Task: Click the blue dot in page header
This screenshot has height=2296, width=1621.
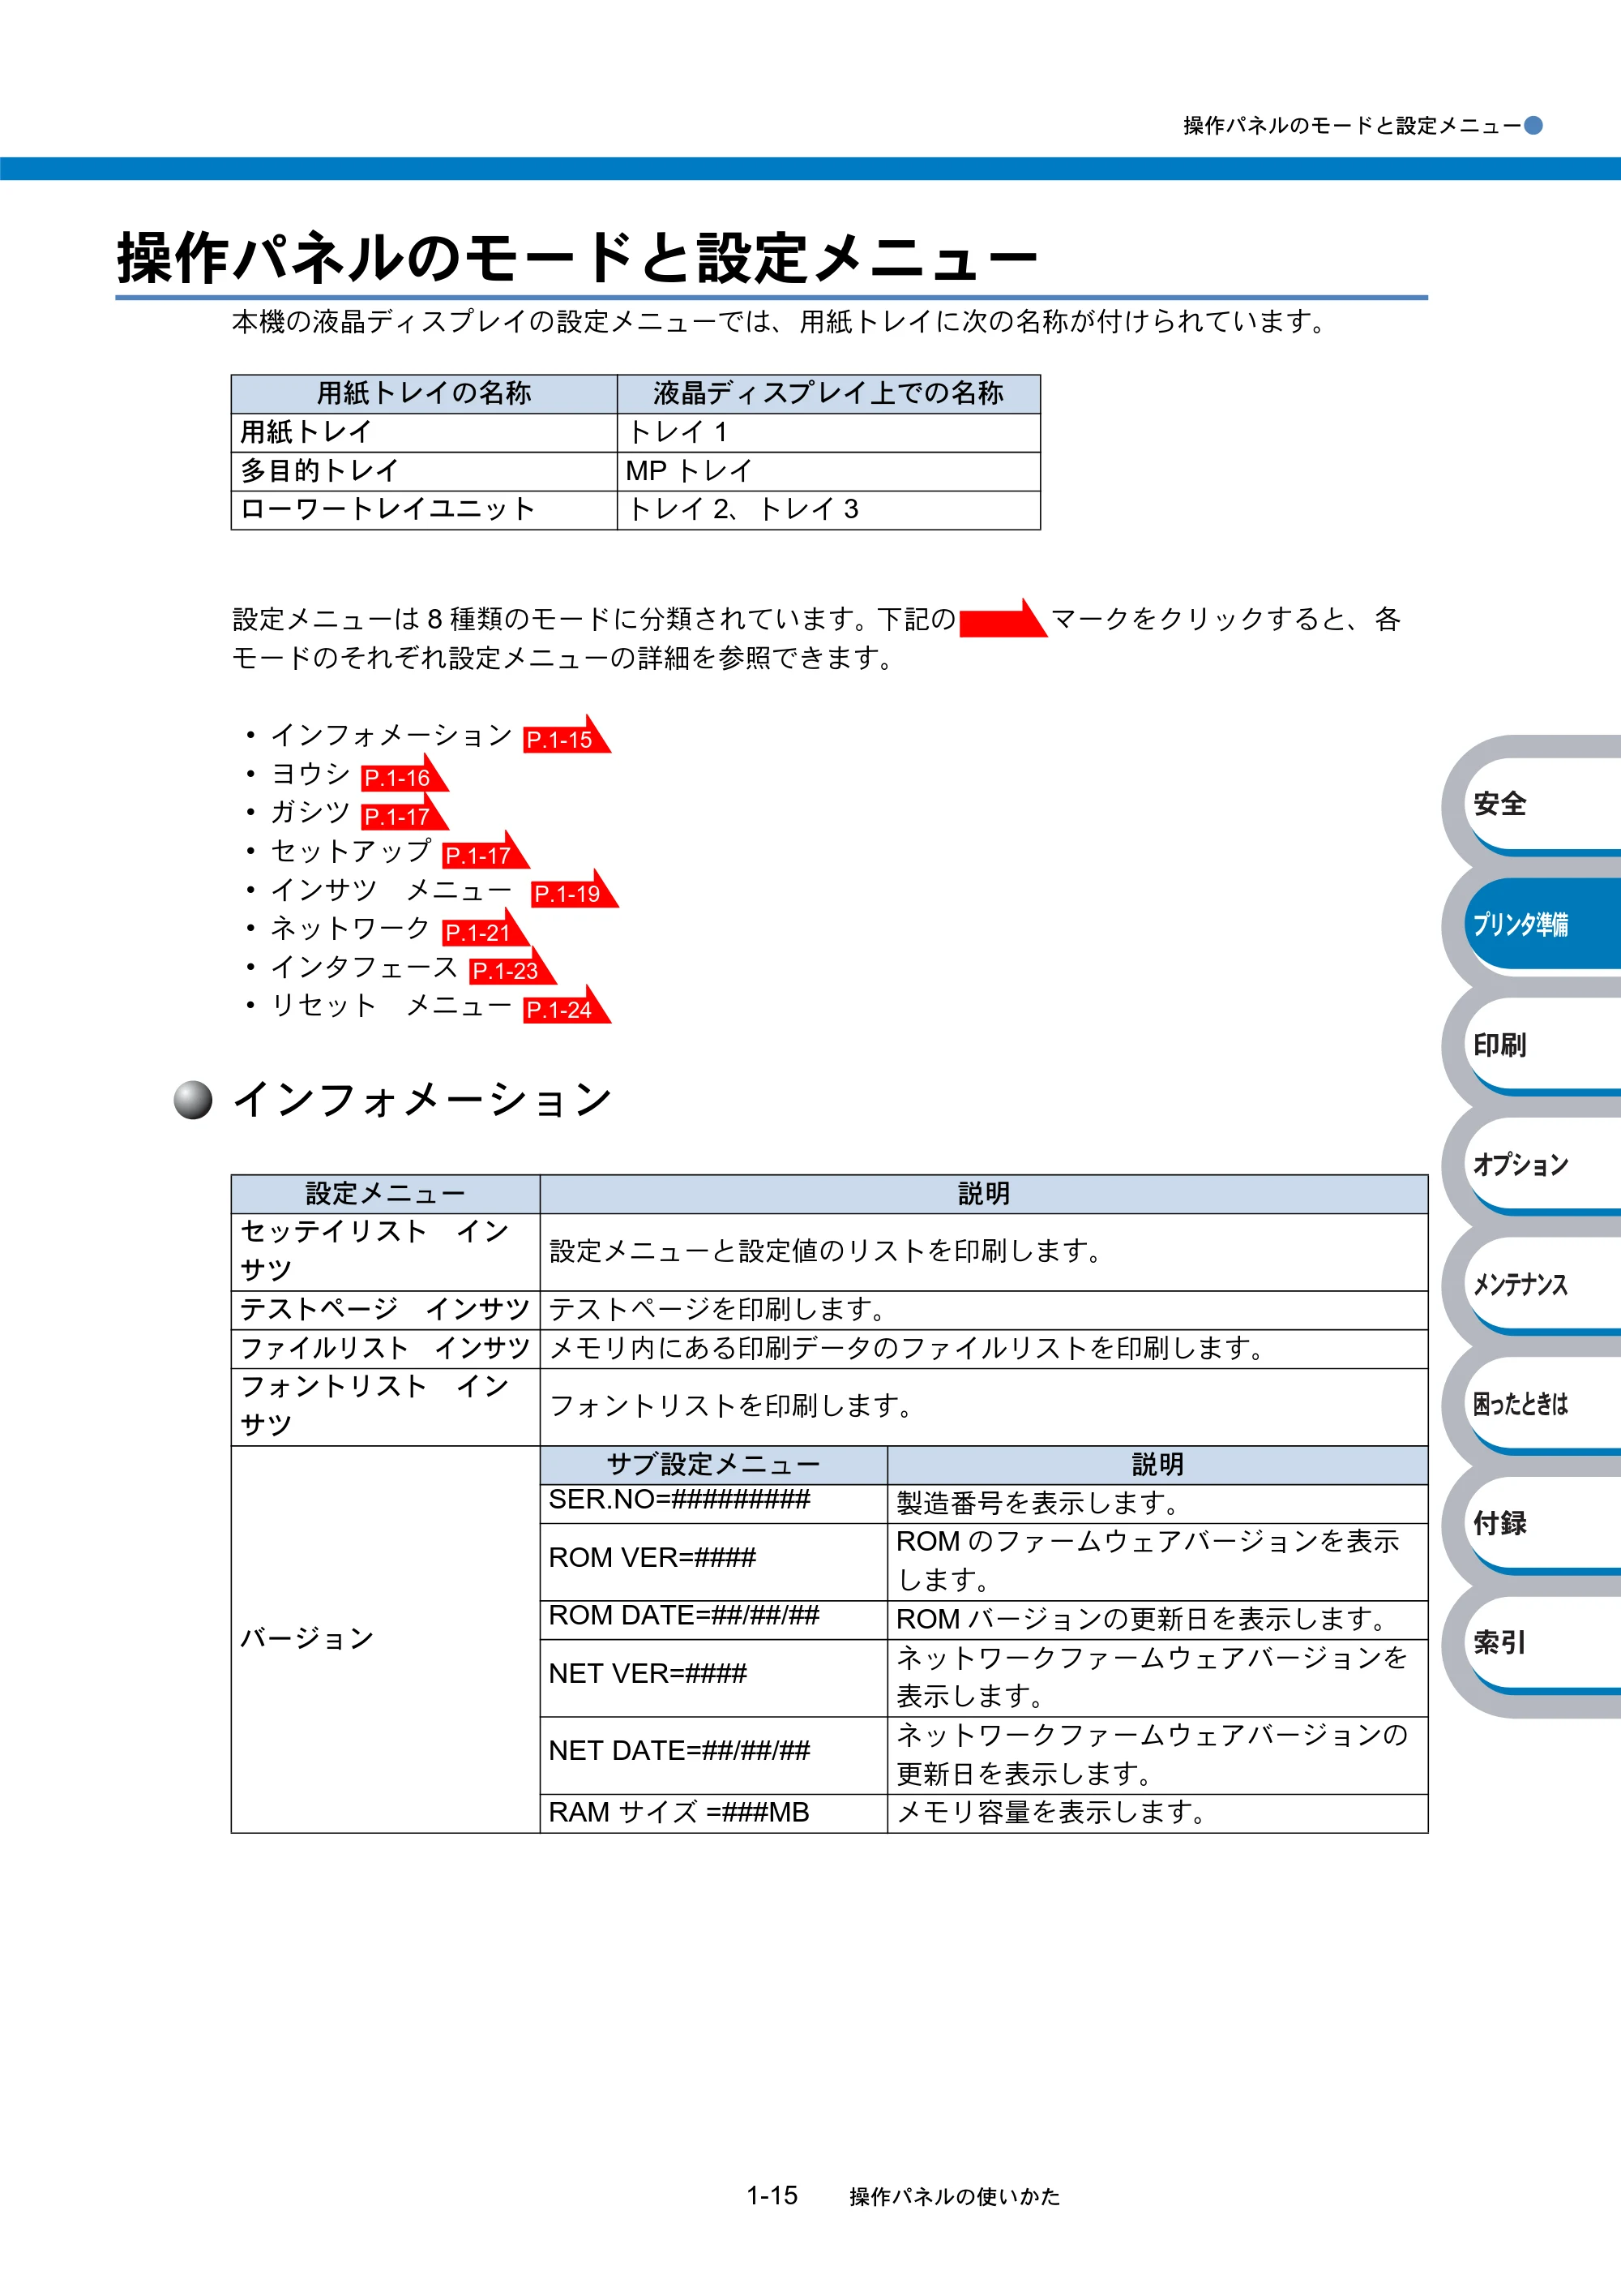Action: coord(1533,125)
